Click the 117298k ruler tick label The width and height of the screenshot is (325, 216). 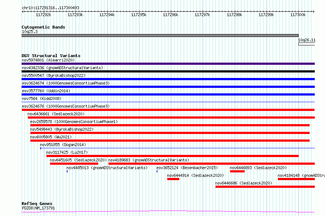click(x=234, y=15)
